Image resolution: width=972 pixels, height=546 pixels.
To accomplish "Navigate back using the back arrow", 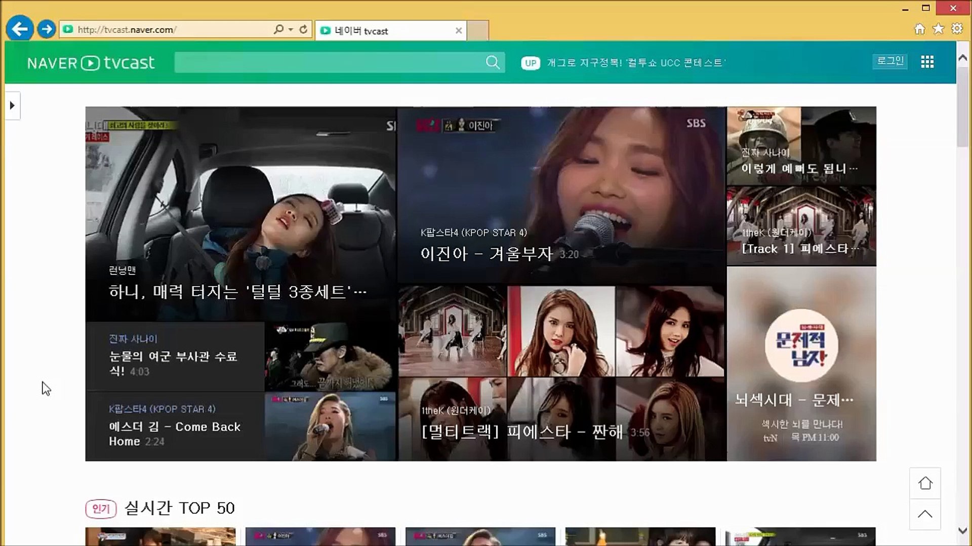I will 20,29.
